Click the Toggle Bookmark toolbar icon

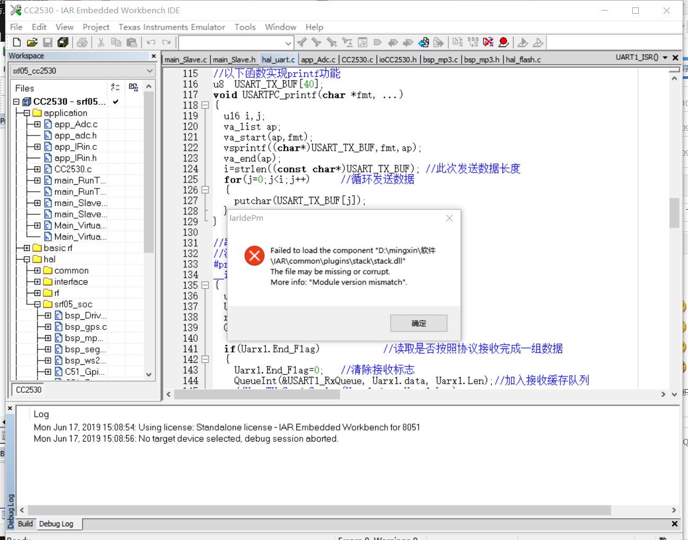coord(377,42)
